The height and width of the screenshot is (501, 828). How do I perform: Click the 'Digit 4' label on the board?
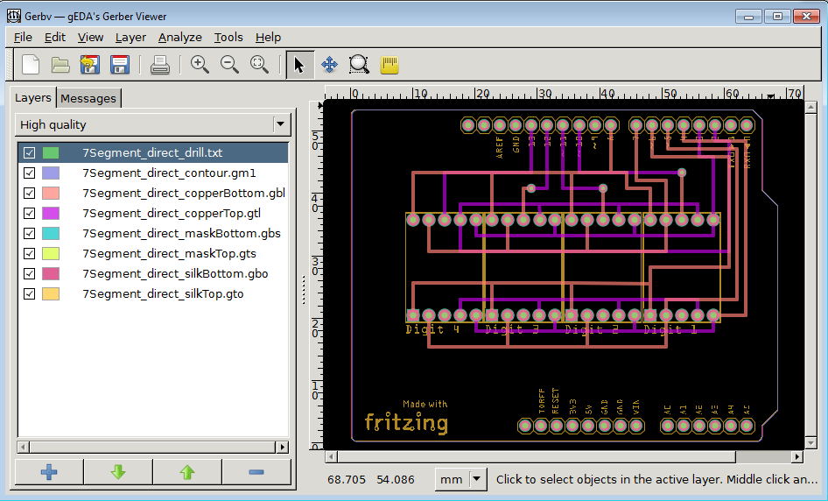tap(432, 329)
